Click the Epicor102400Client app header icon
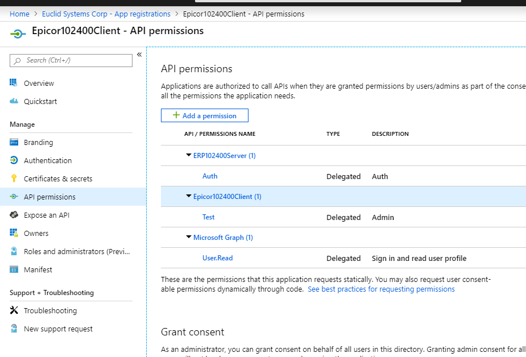526x357 pixels. [18, 34]
